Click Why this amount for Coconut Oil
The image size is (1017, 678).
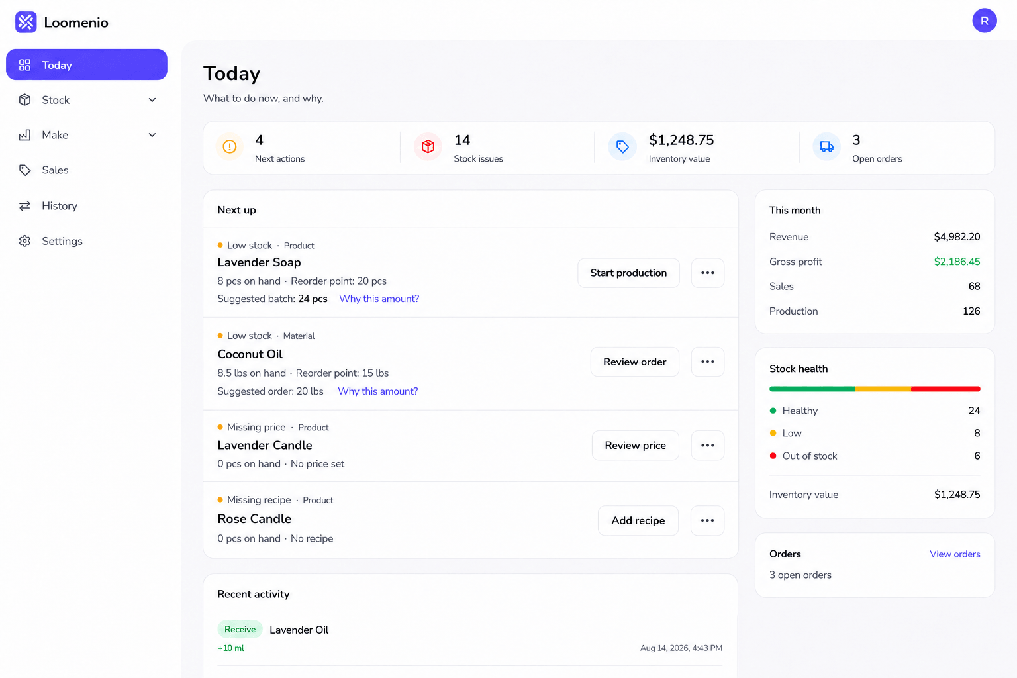pos(378,391)
